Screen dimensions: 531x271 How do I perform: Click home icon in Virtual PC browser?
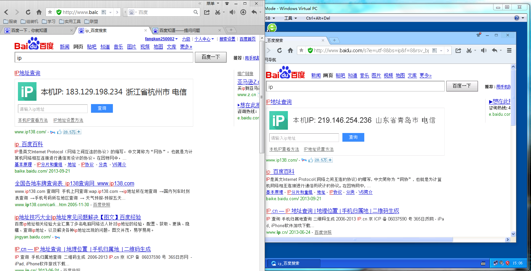coord(290,51)
